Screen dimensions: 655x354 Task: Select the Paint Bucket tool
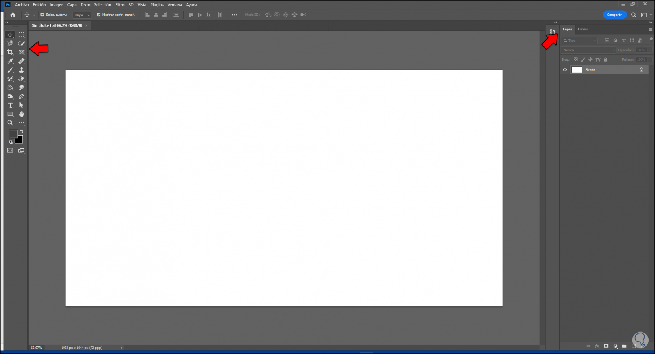[x=10, y=88]
